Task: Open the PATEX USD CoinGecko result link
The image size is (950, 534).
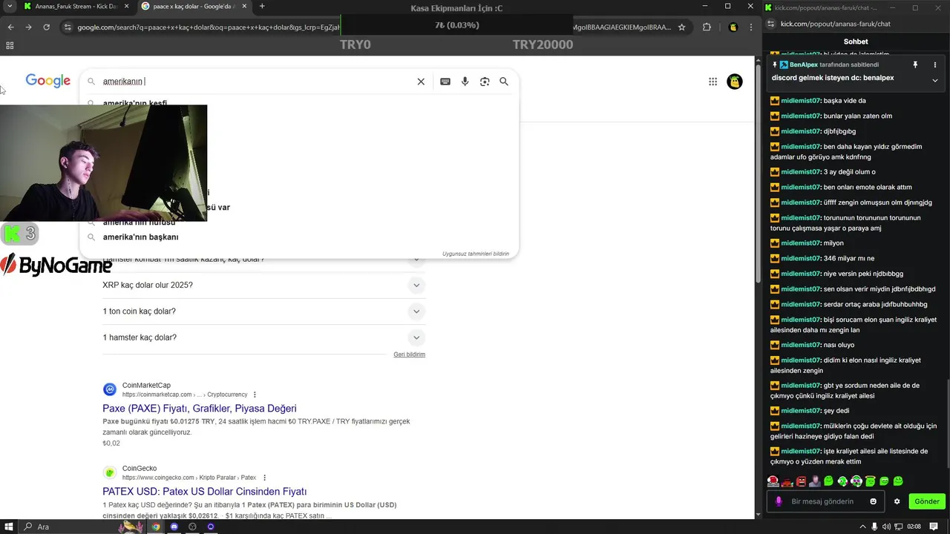Action: [205, 492]
